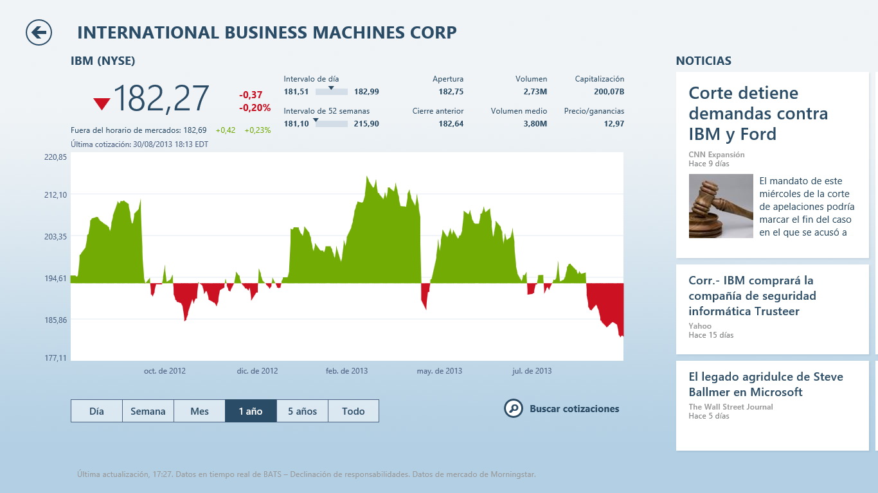Screen dimensions: 878x493
Task: Select the 1 año range
Action: pos(251,411)
